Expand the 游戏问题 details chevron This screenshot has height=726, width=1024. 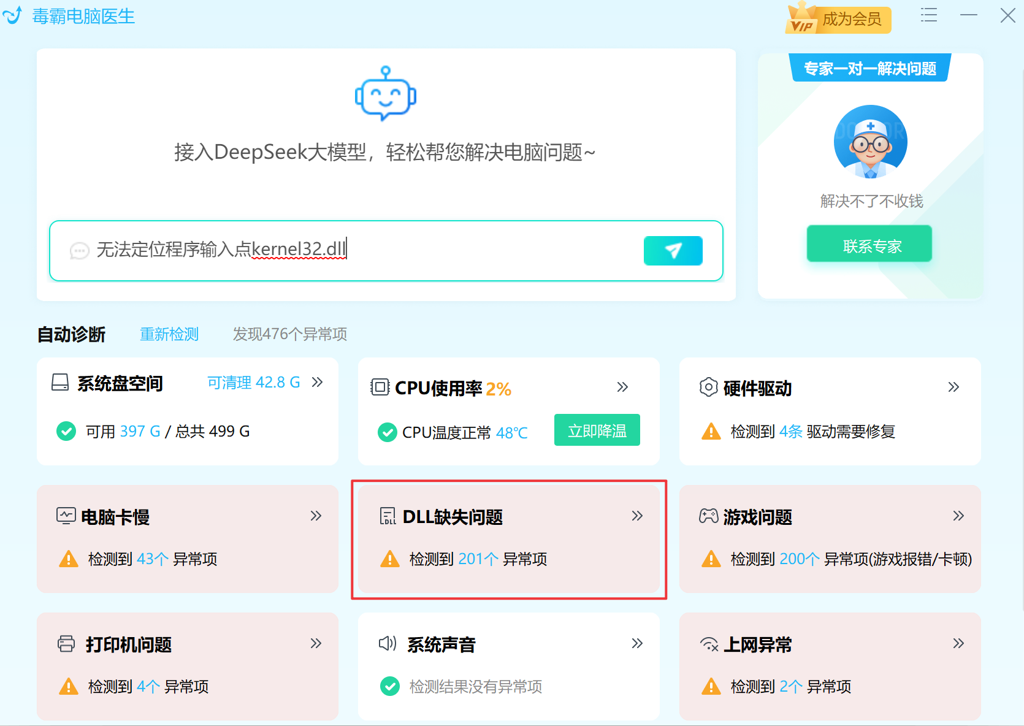[958, 516]
